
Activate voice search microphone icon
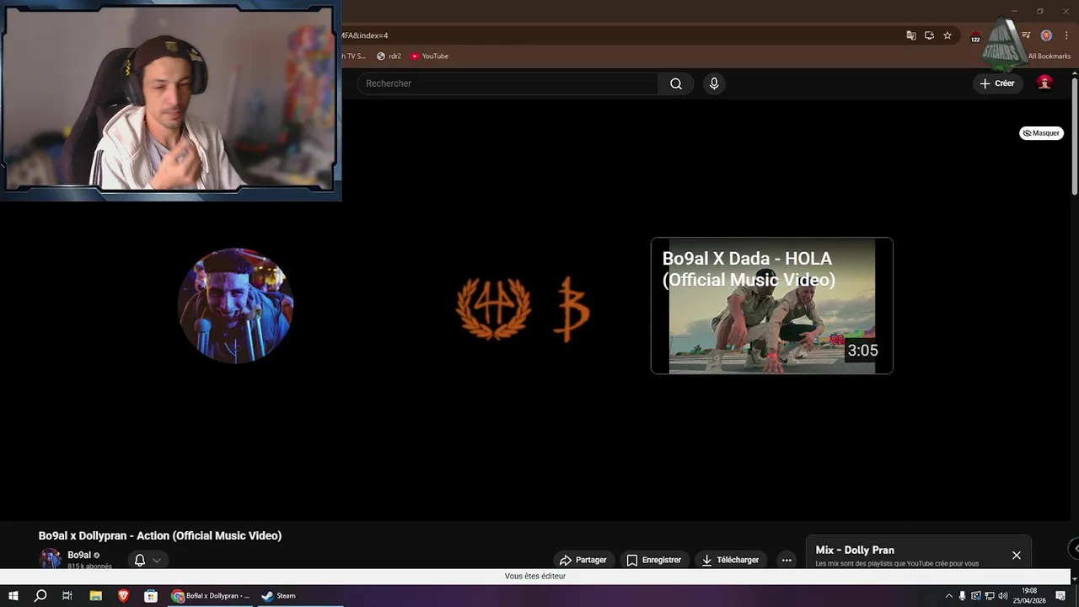tap(714, 83)
